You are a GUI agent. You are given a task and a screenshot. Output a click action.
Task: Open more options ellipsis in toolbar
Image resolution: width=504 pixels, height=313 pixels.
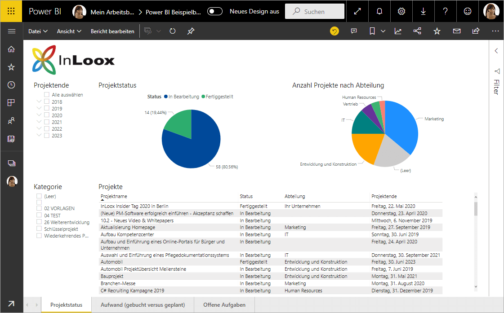click(495, 31)
